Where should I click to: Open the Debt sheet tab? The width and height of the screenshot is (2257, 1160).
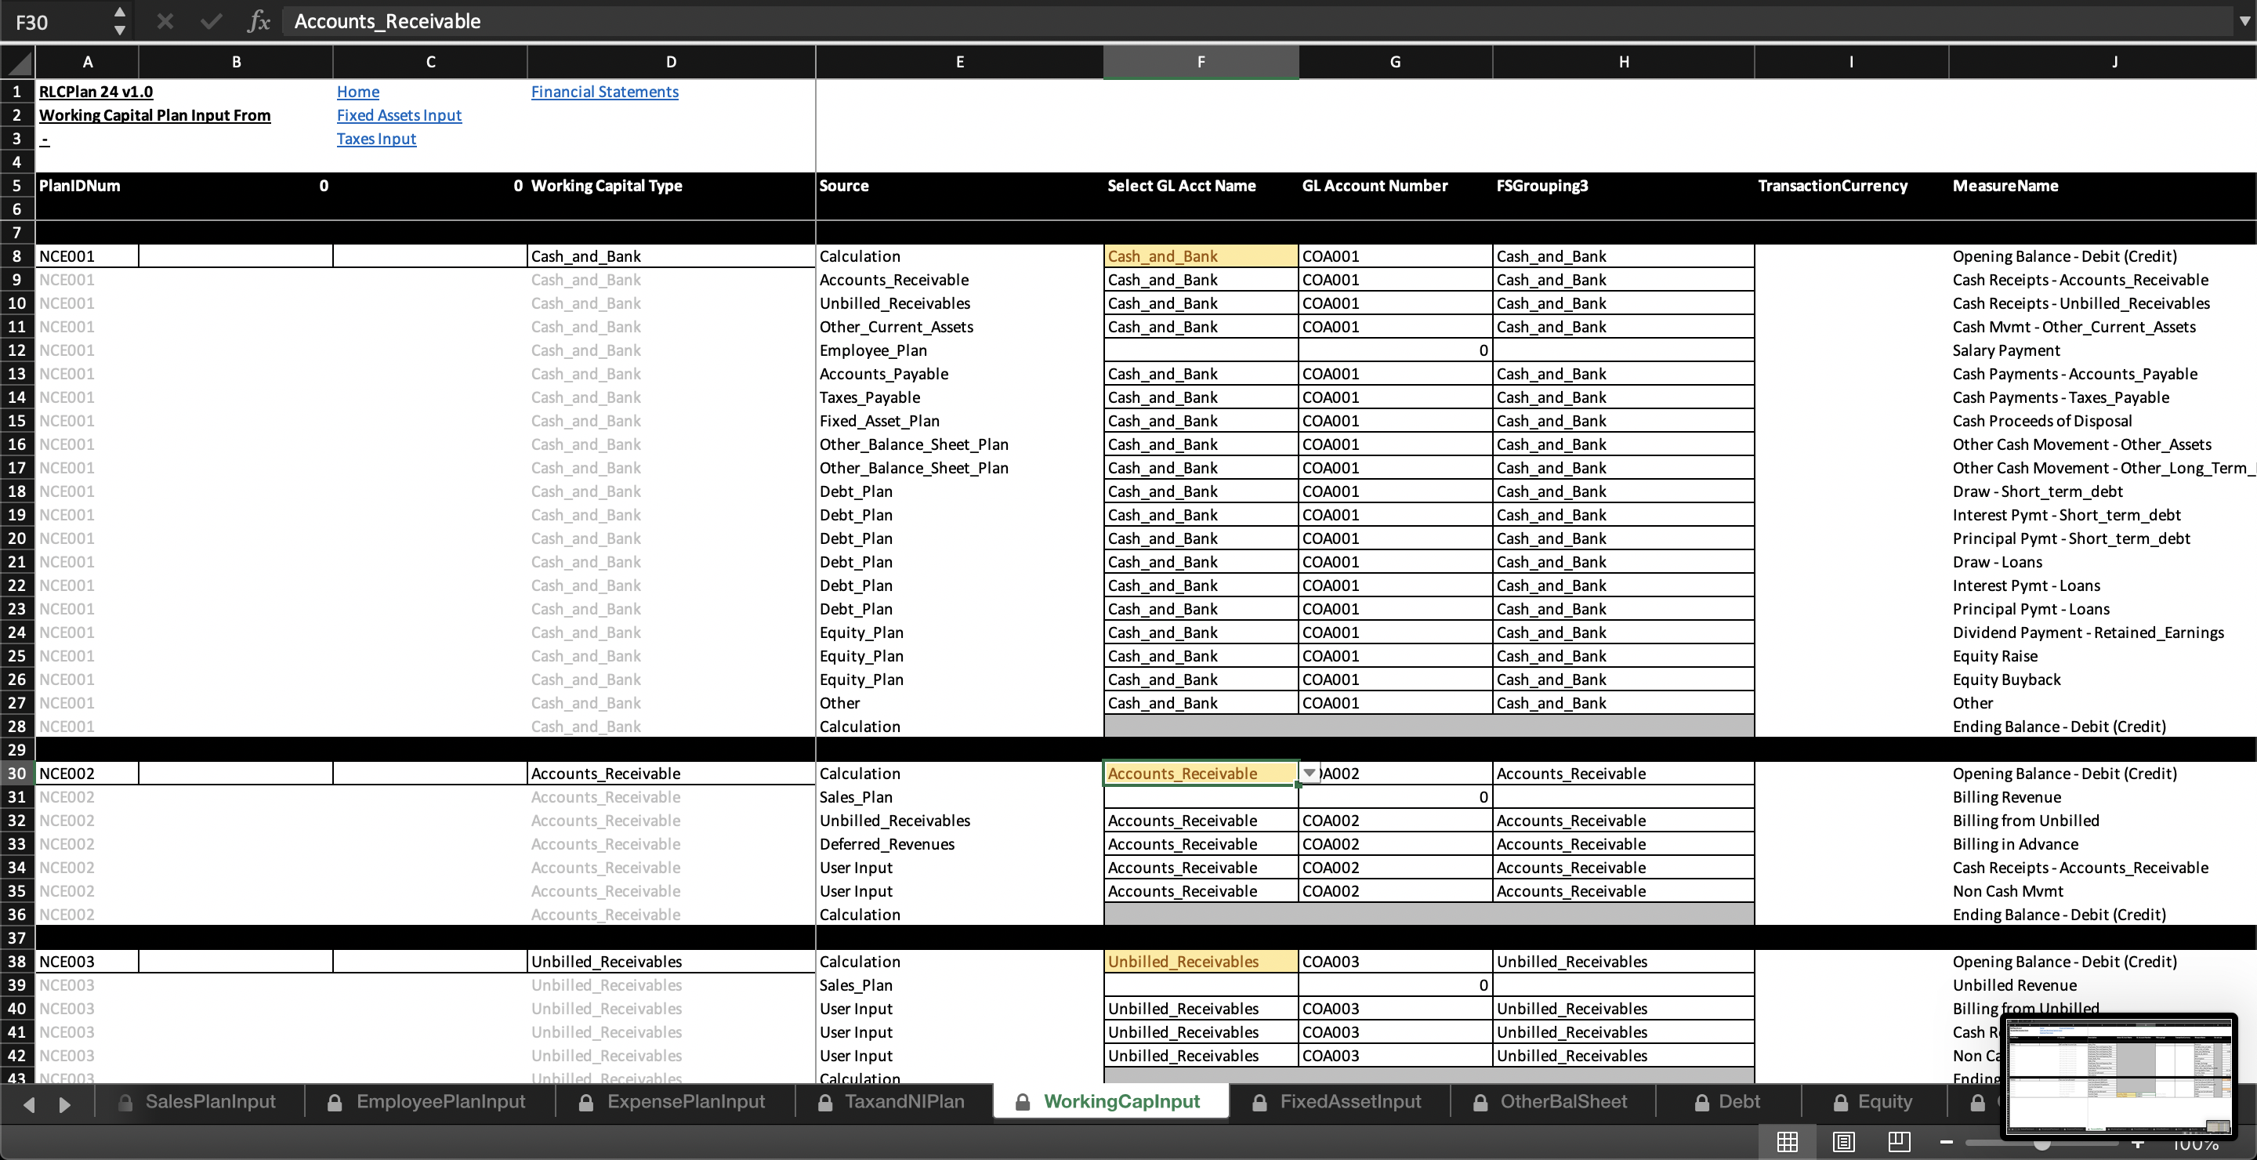point(1728,1101)
